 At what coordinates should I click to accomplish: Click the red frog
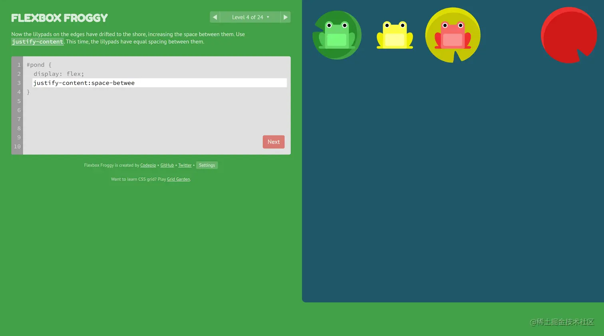453,35
